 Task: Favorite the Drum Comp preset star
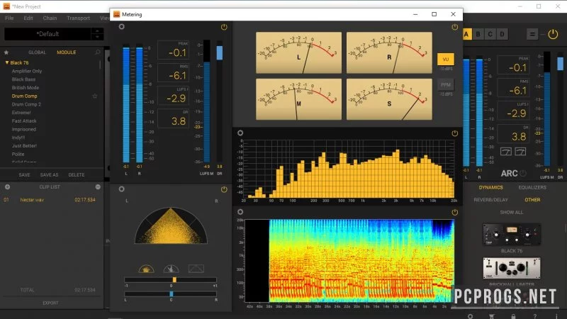[95, 96]
